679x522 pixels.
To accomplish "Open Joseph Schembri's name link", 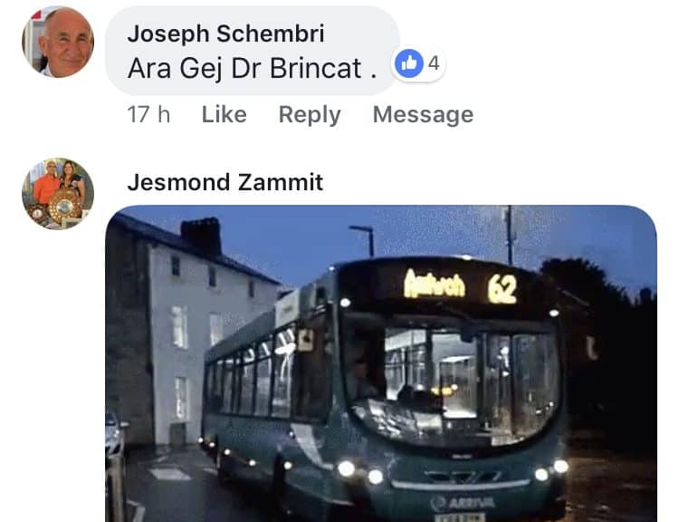I will tap(225, 34).
